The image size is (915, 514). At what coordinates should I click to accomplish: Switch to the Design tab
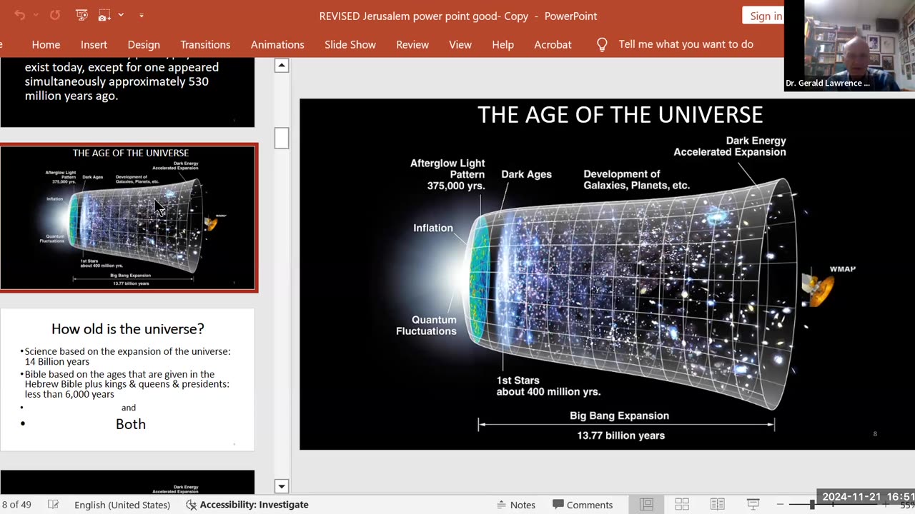point(144,44)
